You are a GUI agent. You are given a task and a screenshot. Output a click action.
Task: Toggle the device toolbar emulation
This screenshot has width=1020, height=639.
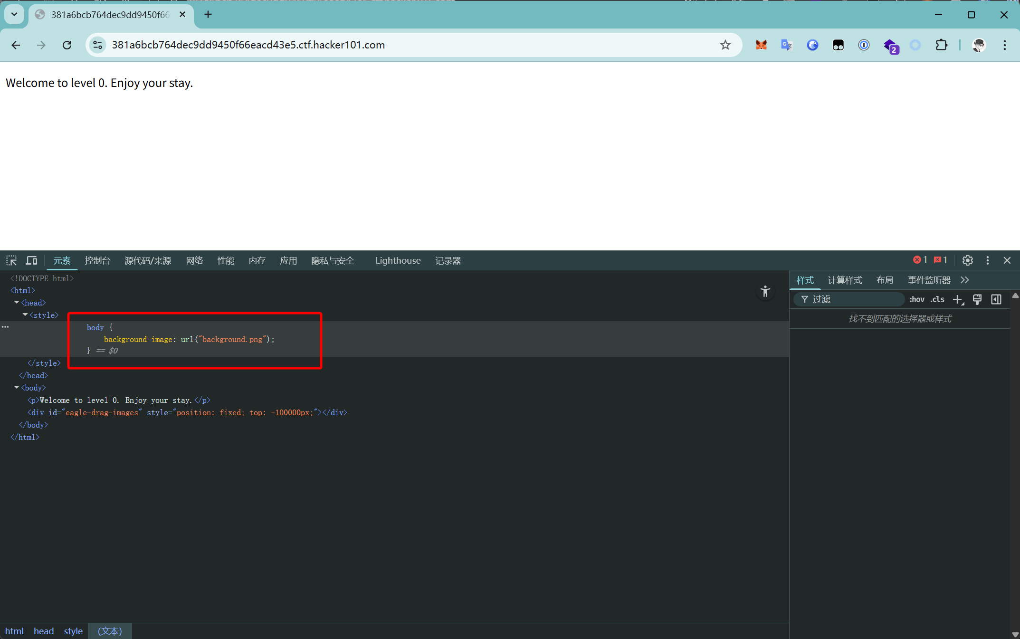(x=31, y=260)
